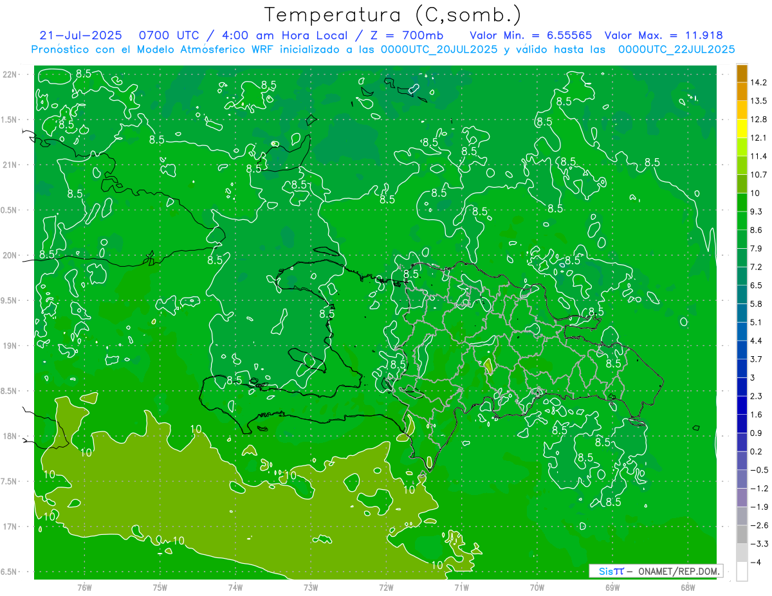Click the "20N" latitude axis label

click(x=10, y=255)
